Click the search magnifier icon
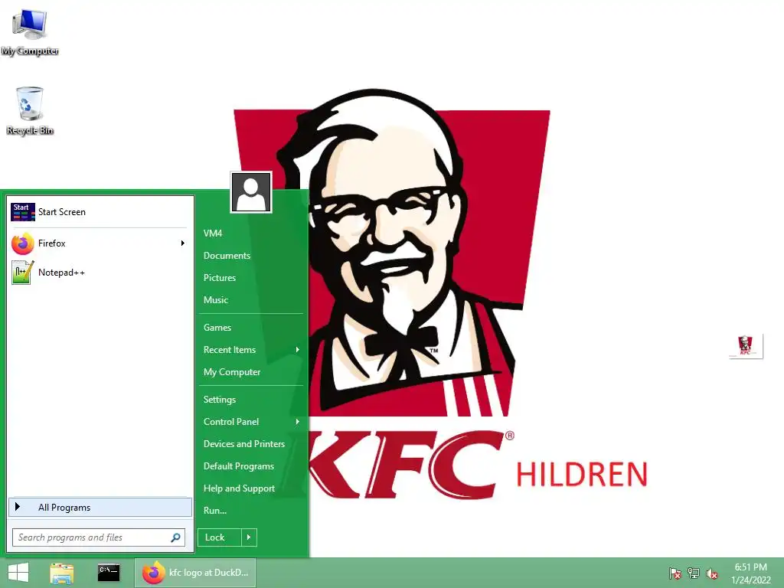This screenshot has width=784, height=588. point(175,537)
